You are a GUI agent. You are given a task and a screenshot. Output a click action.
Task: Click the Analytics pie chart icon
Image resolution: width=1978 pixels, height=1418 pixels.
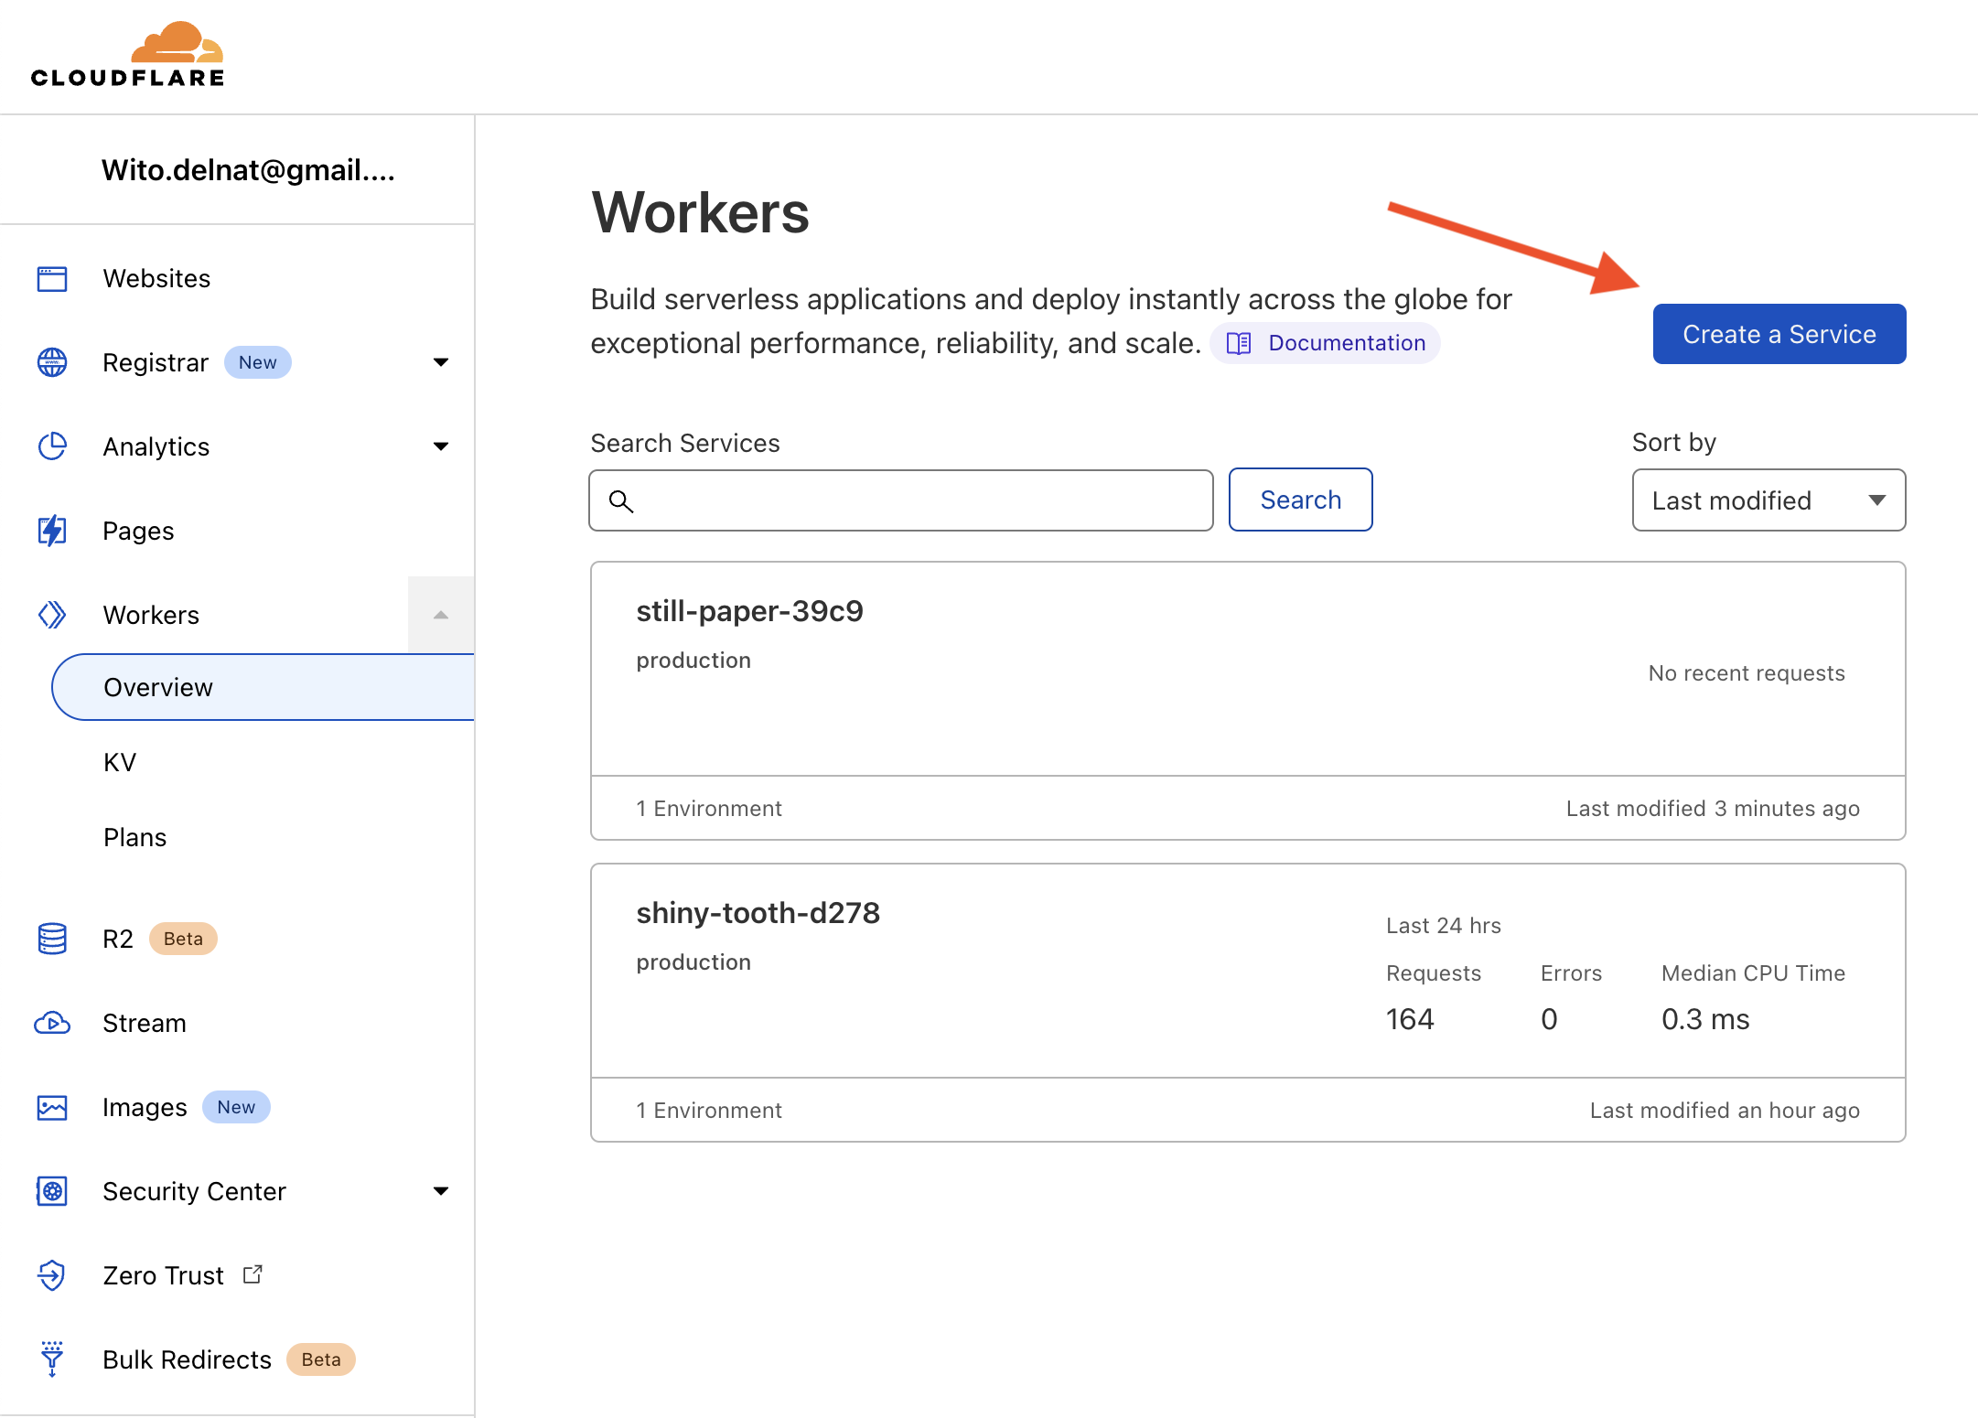(52, 446)
